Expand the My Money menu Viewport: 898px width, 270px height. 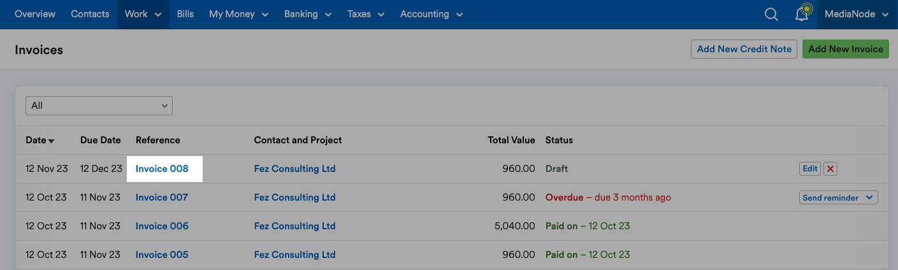click(x=238, y=14)
